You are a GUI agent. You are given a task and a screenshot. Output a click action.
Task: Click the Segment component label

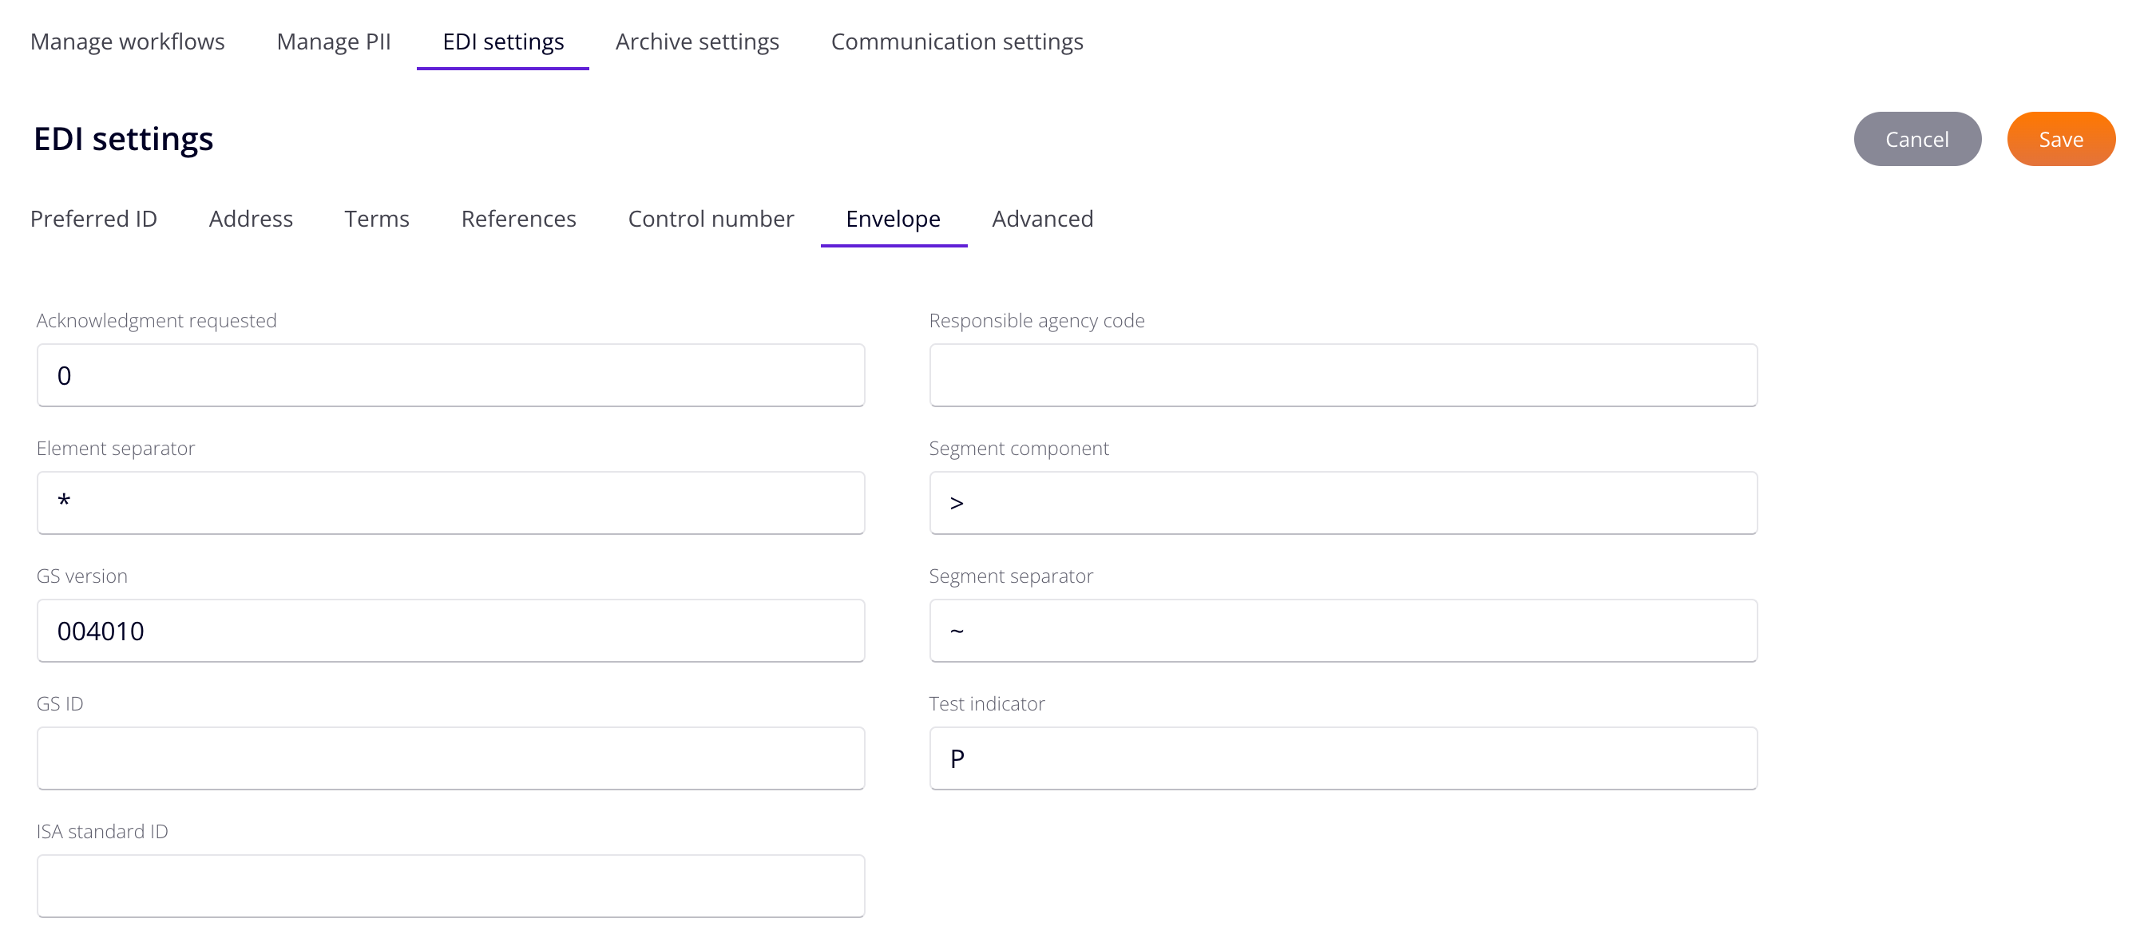pyautogui.click(x=1019, y=449)
